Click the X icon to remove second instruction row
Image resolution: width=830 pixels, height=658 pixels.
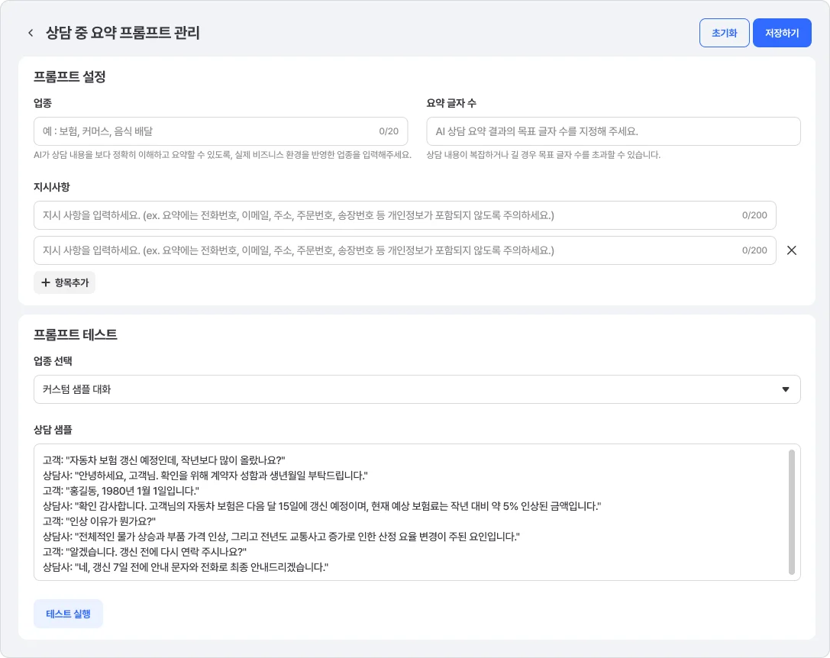pyautogui.click(x=791, y=250)
